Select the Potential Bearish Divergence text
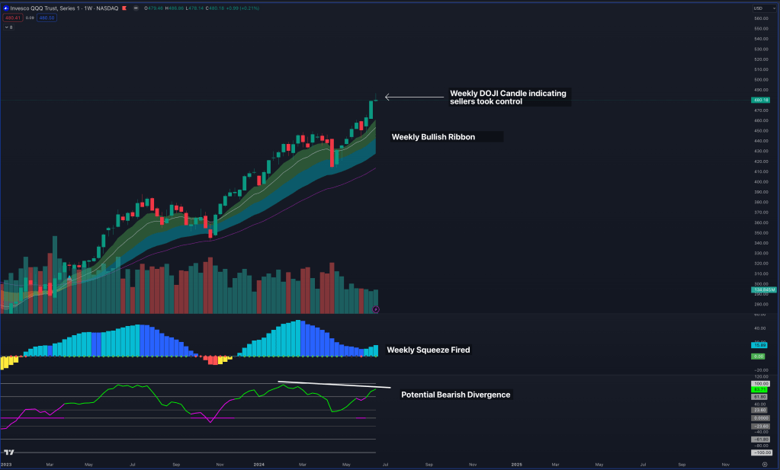 coord(456,395)
